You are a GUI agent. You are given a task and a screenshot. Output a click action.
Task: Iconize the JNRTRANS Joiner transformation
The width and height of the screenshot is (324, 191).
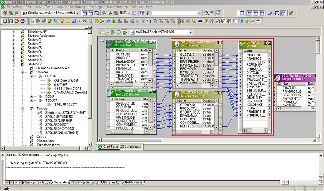coord(270,43)
